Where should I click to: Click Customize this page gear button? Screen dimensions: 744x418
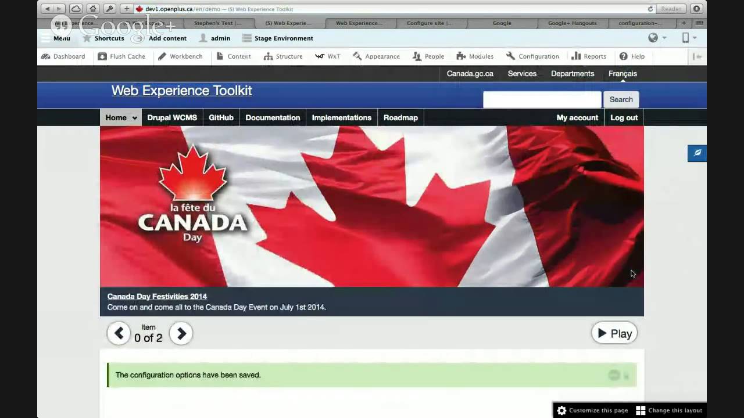click(x=592, y=410)
